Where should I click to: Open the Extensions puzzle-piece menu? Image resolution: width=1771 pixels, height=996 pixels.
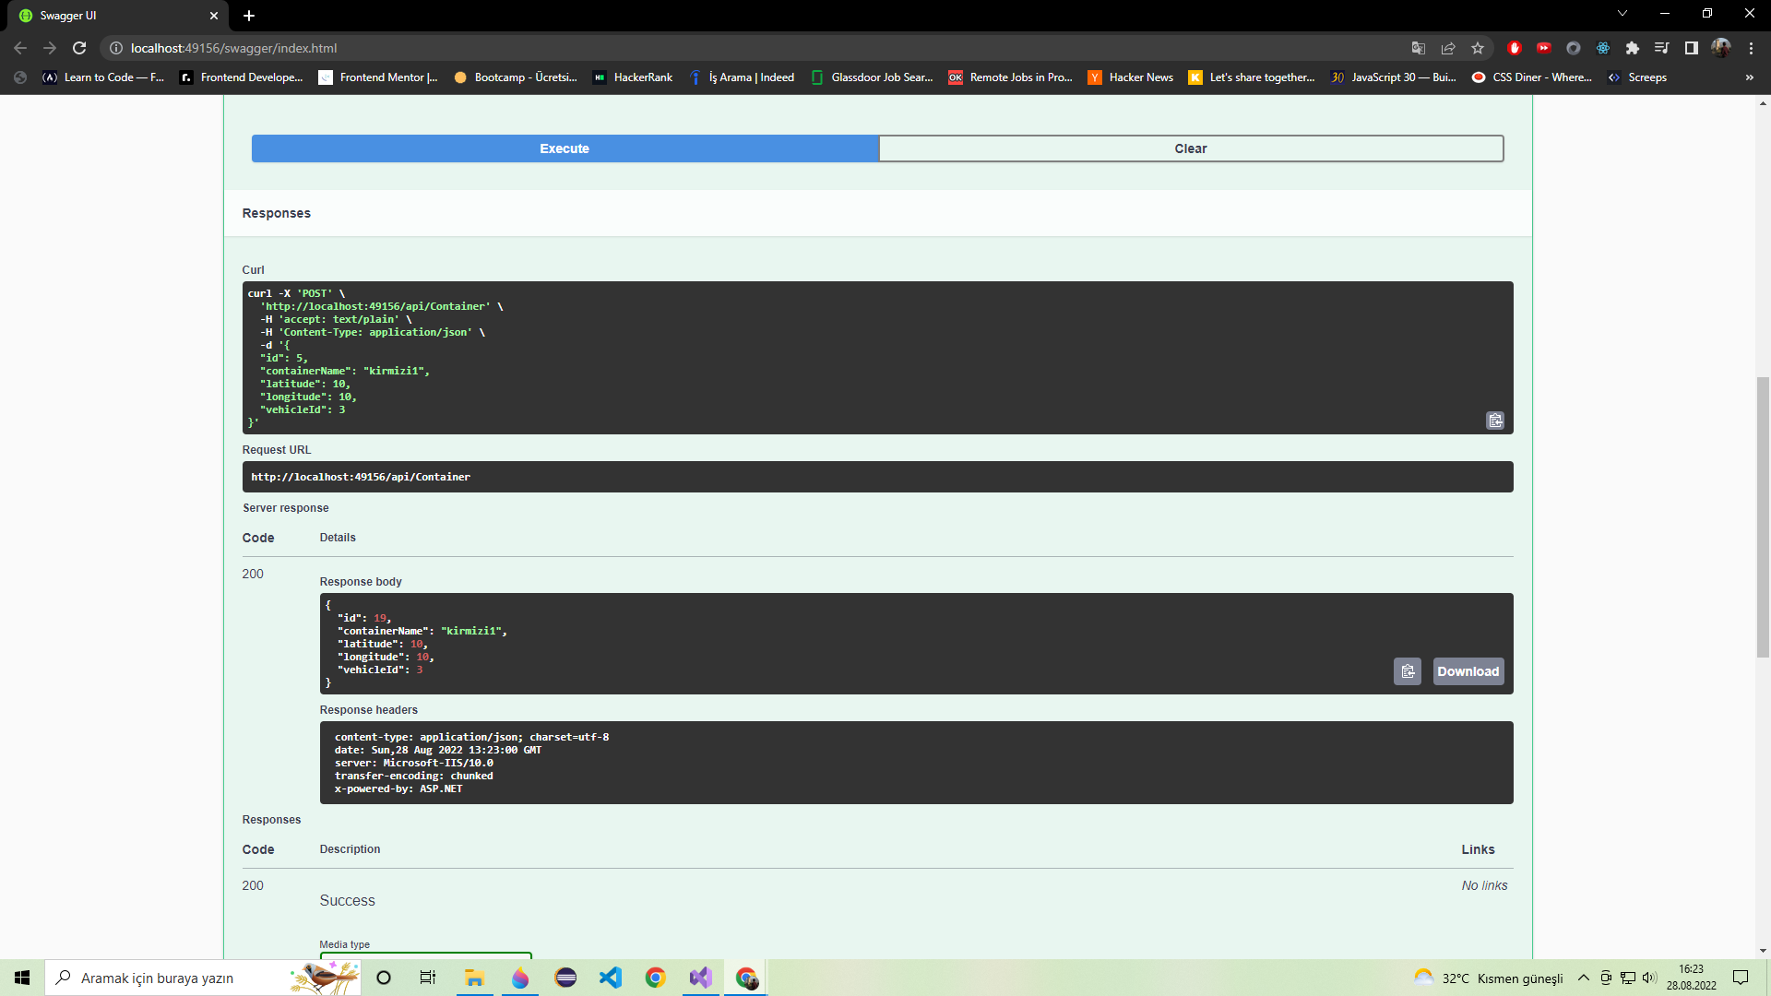click(1634, 48)
